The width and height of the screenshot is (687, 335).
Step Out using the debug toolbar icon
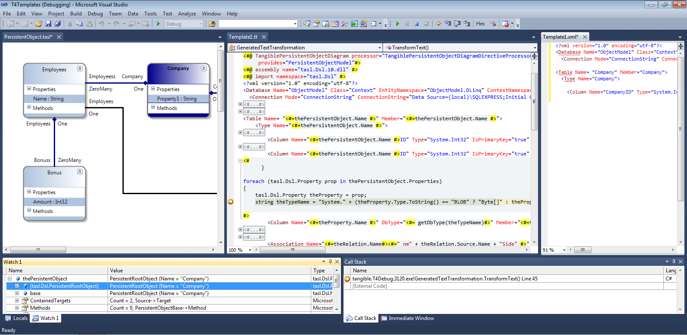coord(467,24)
